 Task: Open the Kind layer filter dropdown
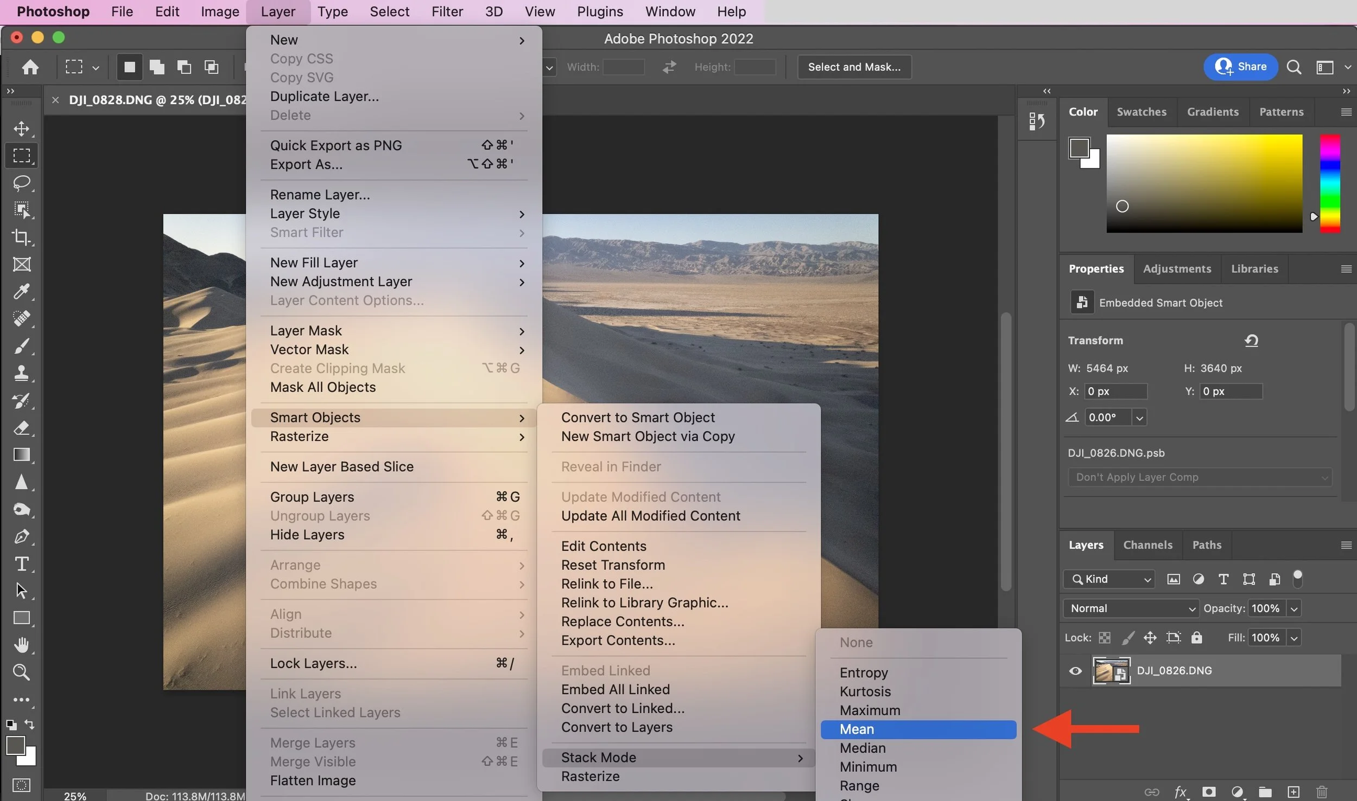pyautogui.click(x=1109, y=579)
